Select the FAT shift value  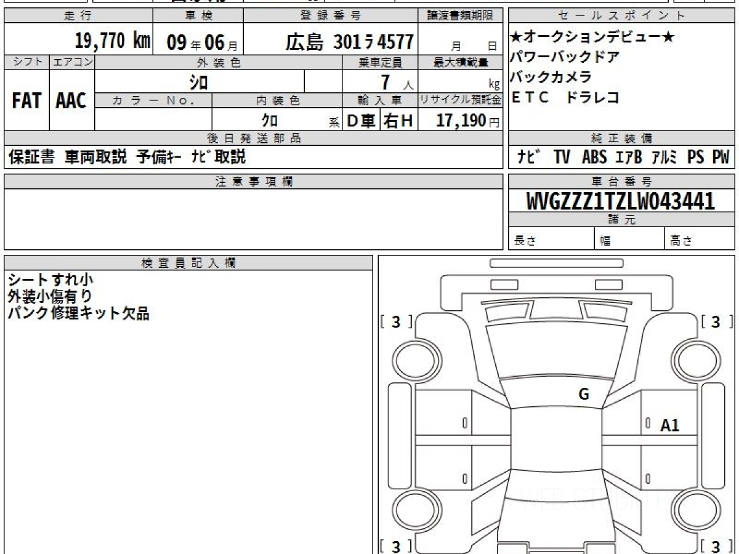tap(26, 101)
